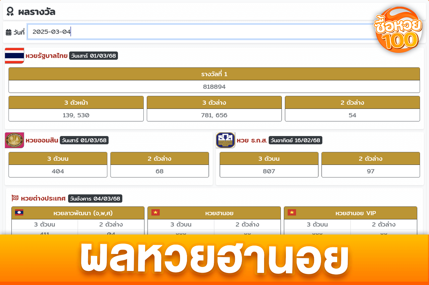Click the วันเสาร์ 01/03/68 badge beside หวยรัฐบาลไทย
Image resolution: width=429 pixels, height=285 pixels.
(94, 56)
